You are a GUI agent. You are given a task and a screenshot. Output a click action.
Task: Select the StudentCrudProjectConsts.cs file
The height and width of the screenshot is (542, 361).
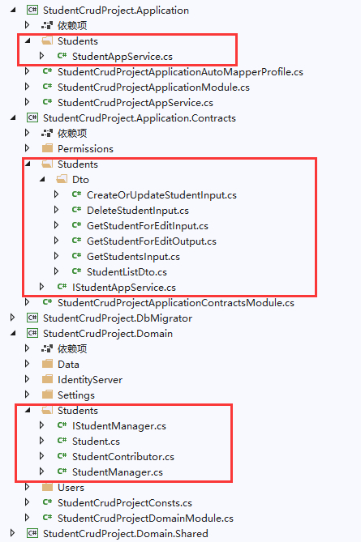click(125, 503)
